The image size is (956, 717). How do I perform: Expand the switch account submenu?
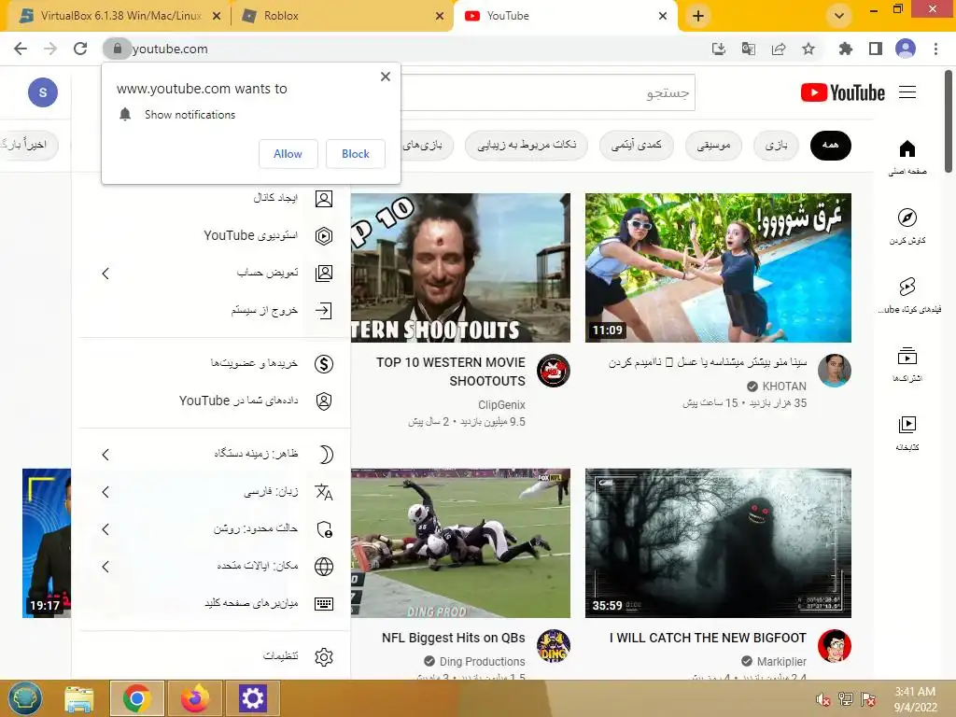point(105,274)
